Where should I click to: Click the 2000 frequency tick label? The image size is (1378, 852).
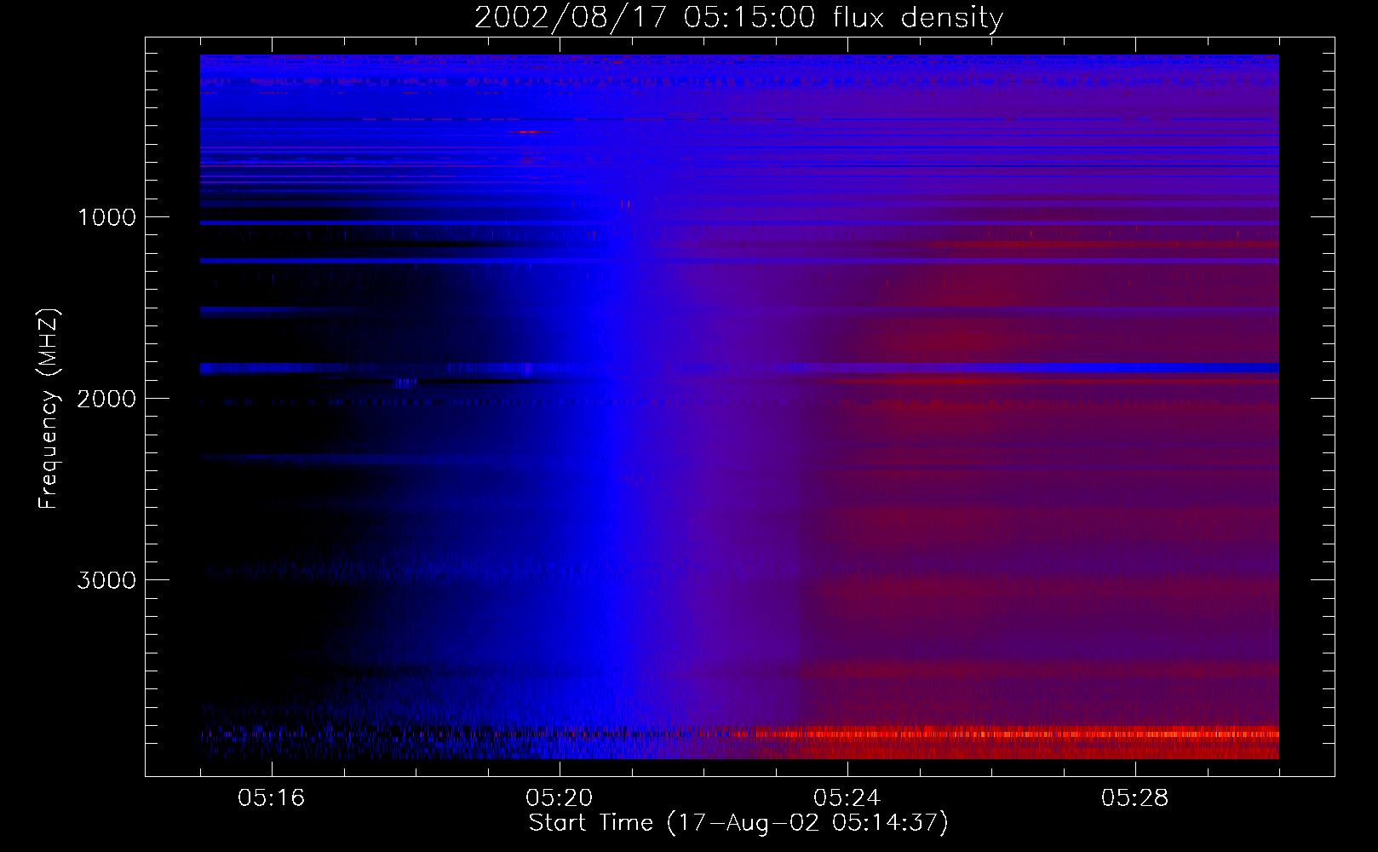[x=106, y=399]
